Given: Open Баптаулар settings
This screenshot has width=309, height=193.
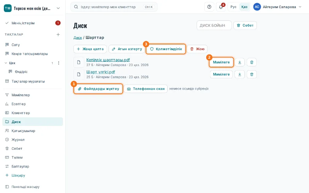Looking at the screenshot, I should point(32,166).
